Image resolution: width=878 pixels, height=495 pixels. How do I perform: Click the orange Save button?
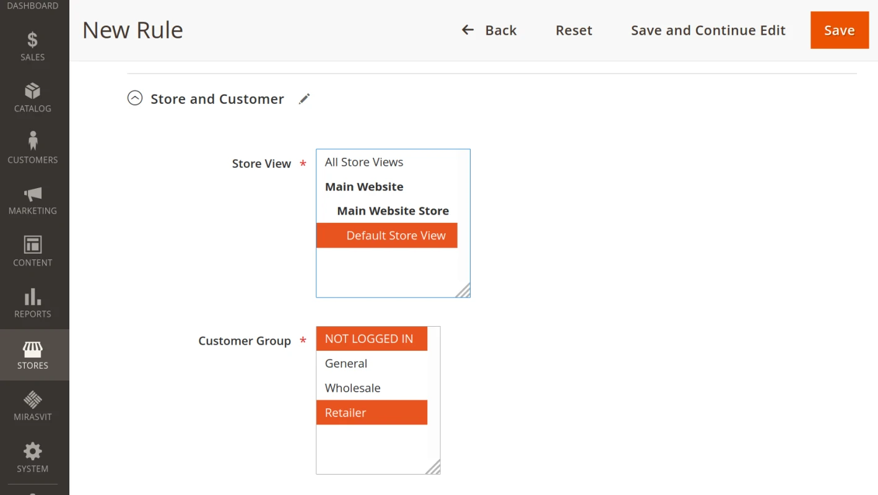pyautogui.click(x=839, y=30)
